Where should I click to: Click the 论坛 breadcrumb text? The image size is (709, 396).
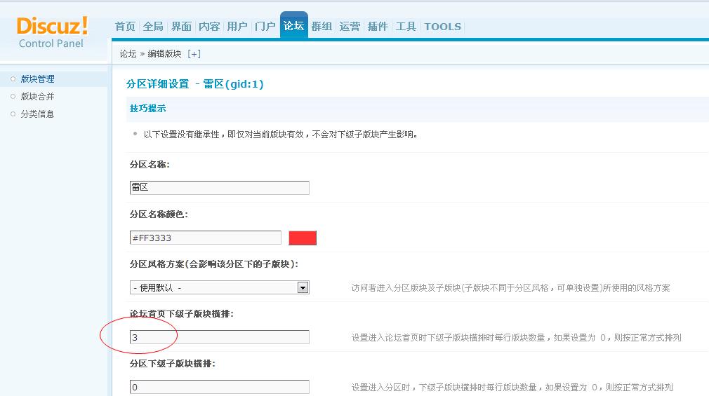(x=128, y=54)
